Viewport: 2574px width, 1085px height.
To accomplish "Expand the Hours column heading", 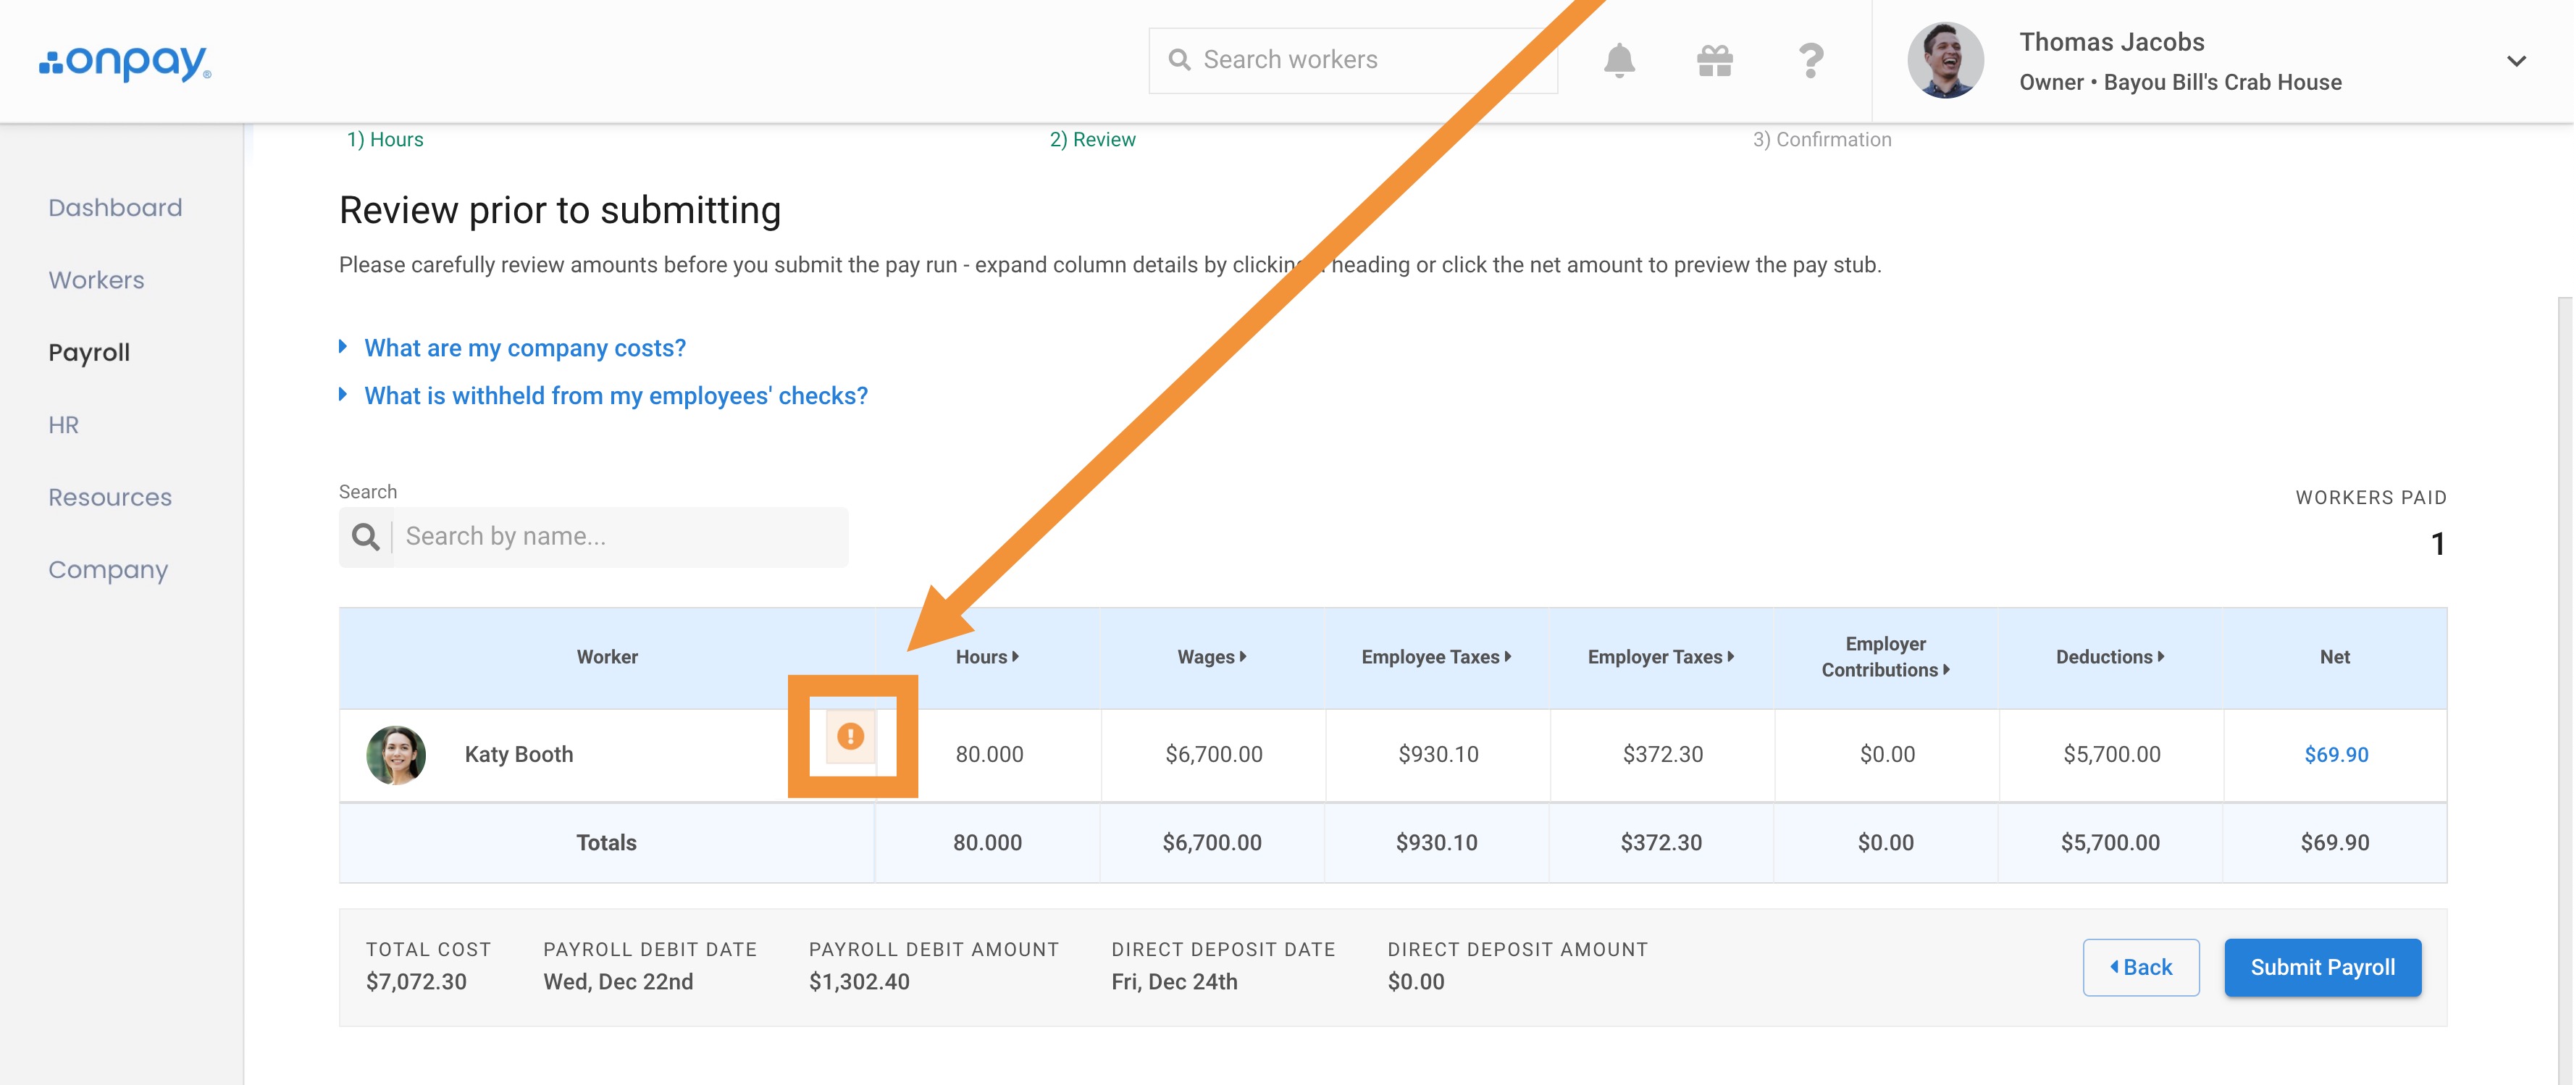I will pos(987,656).
